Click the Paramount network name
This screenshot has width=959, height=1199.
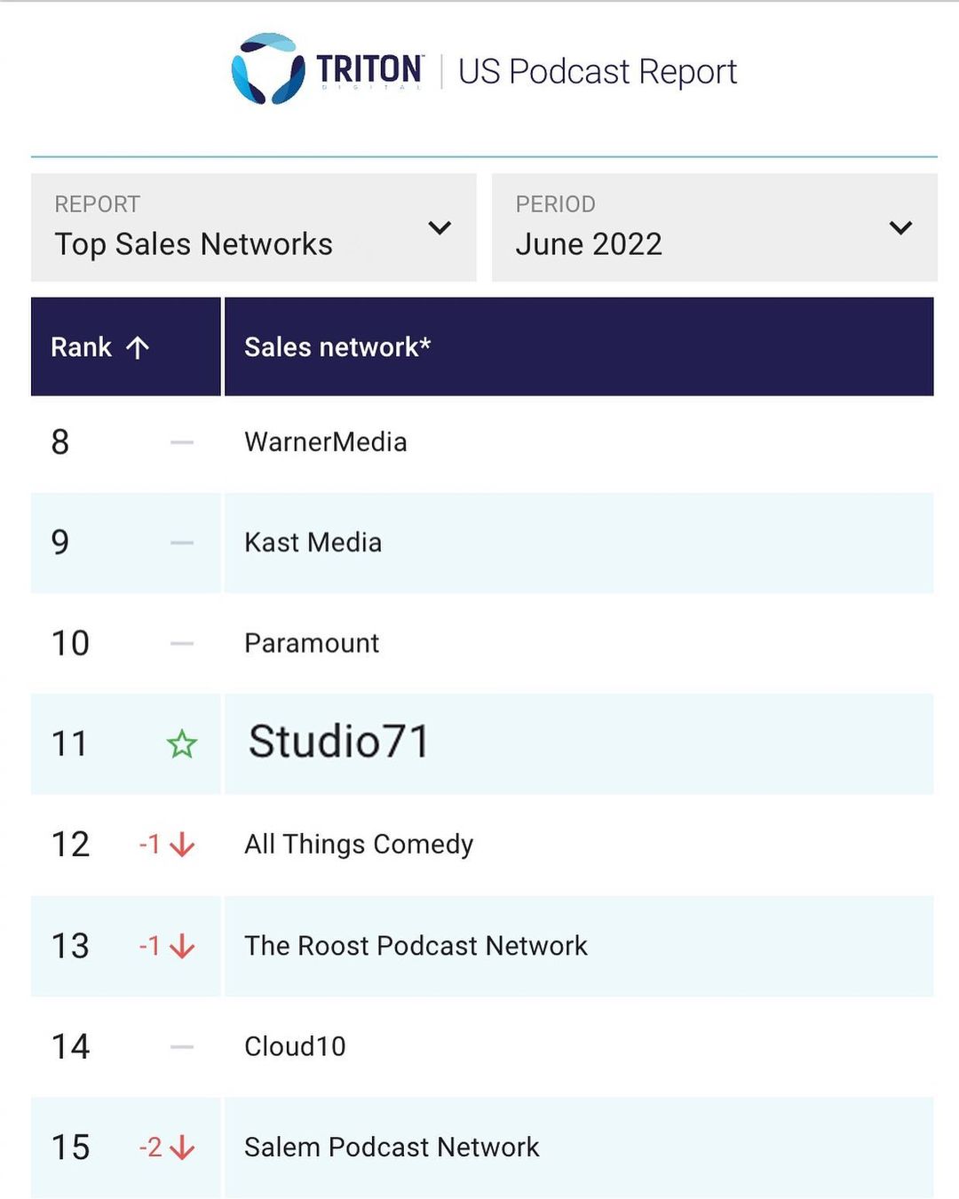312,643
